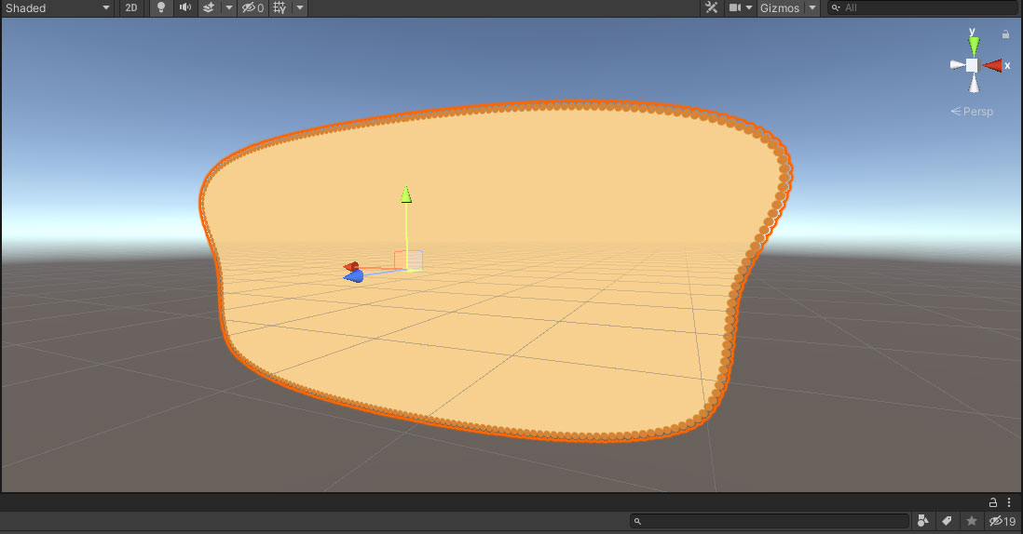Open the grid settings dropdown arrow
Viewport: 1023px width, 534px height.
pyautogui.click(x=300, y=7)
